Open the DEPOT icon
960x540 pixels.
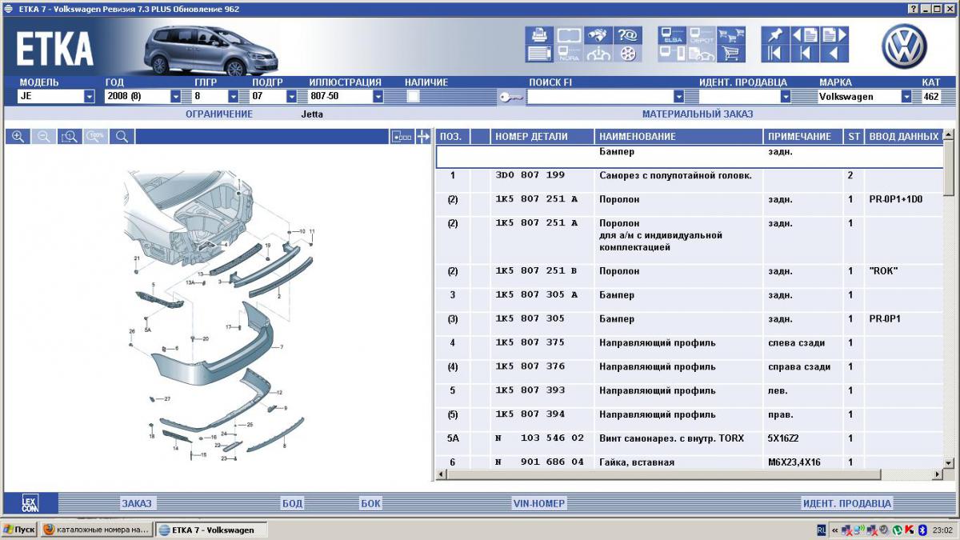tap(702, 35)
